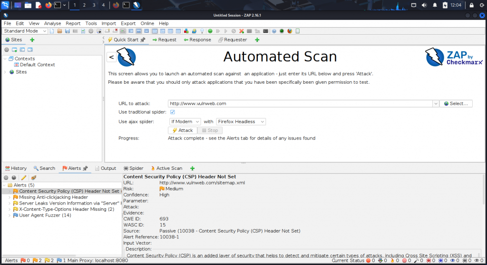Viewport: 487px width, 265px height.
Task: Click the broom Delete All Alerts icon
Action: (x=34, y=178)
